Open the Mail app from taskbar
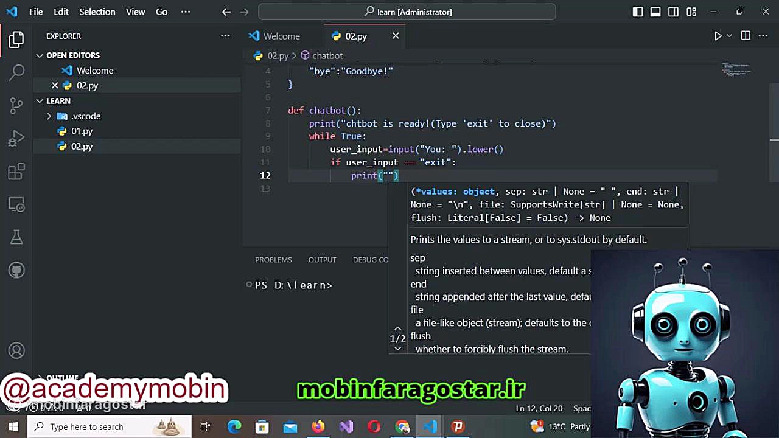Image resolution: width=779 pixels, height=438 pixels. [290, 427]
